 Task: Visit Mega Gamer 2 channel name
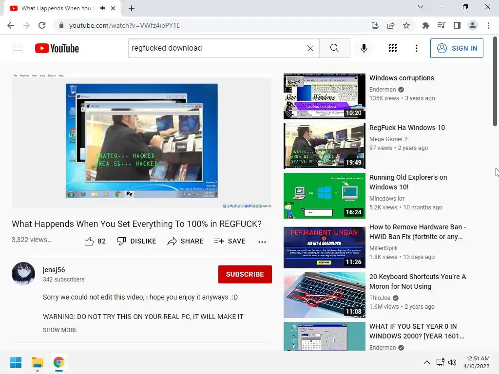point(388,139)
